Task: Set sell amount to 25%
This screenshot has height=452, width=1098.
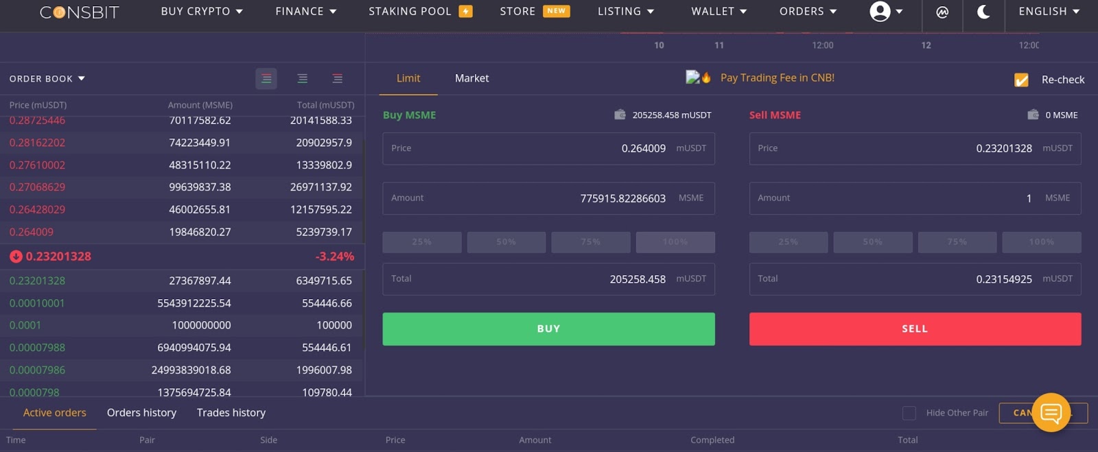Action: point(789,242)
